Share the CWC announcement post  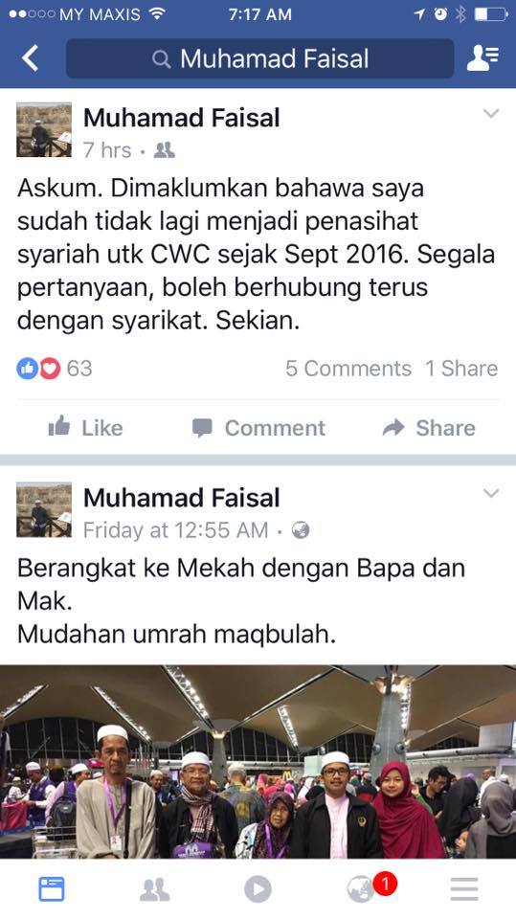click(x=429, y=427)
